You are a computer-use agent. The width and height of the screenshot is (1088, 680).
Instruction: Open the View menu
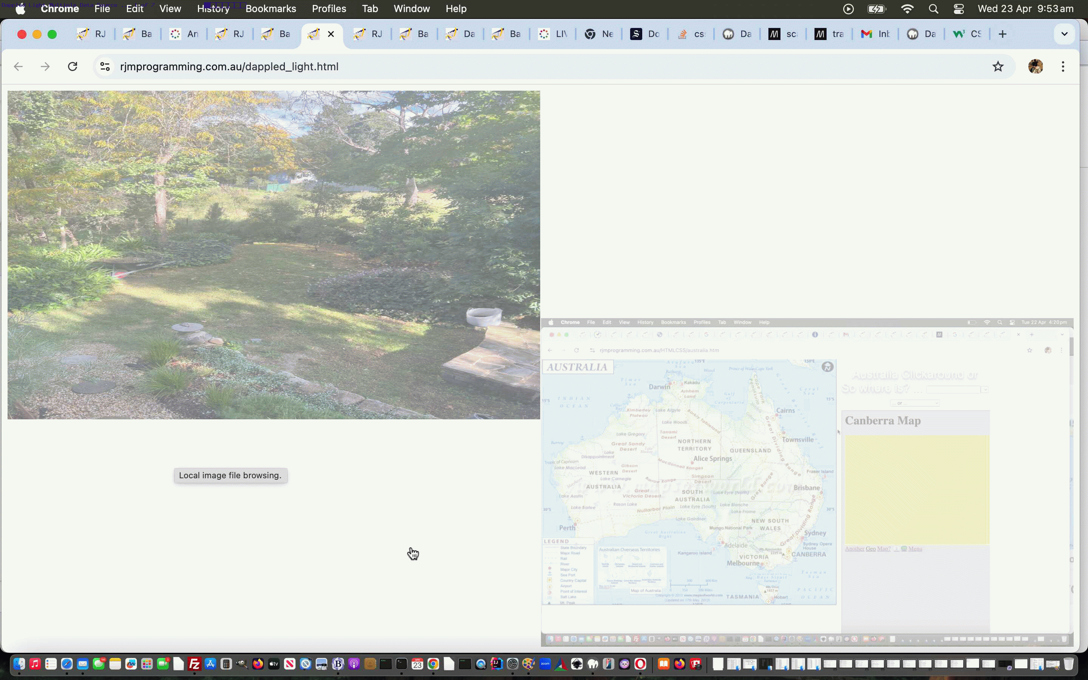click(170, 9)
